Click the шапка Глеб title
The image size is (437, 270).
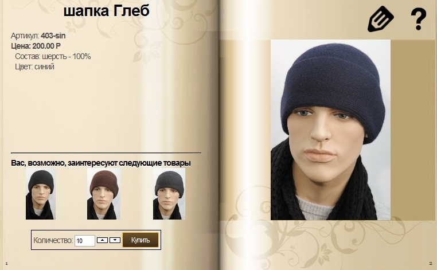point(107,11)
